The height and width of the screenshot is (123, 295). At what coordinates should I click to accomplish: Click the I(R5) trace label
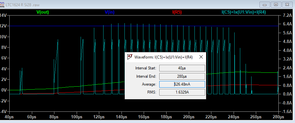click(177, 12)
